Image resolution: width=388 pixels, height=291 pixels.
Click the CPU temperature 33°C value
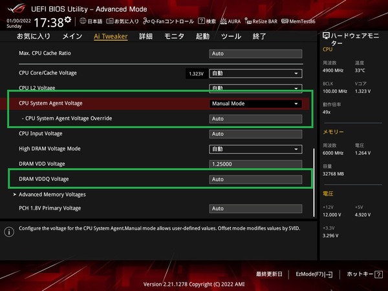click(360, 70)
